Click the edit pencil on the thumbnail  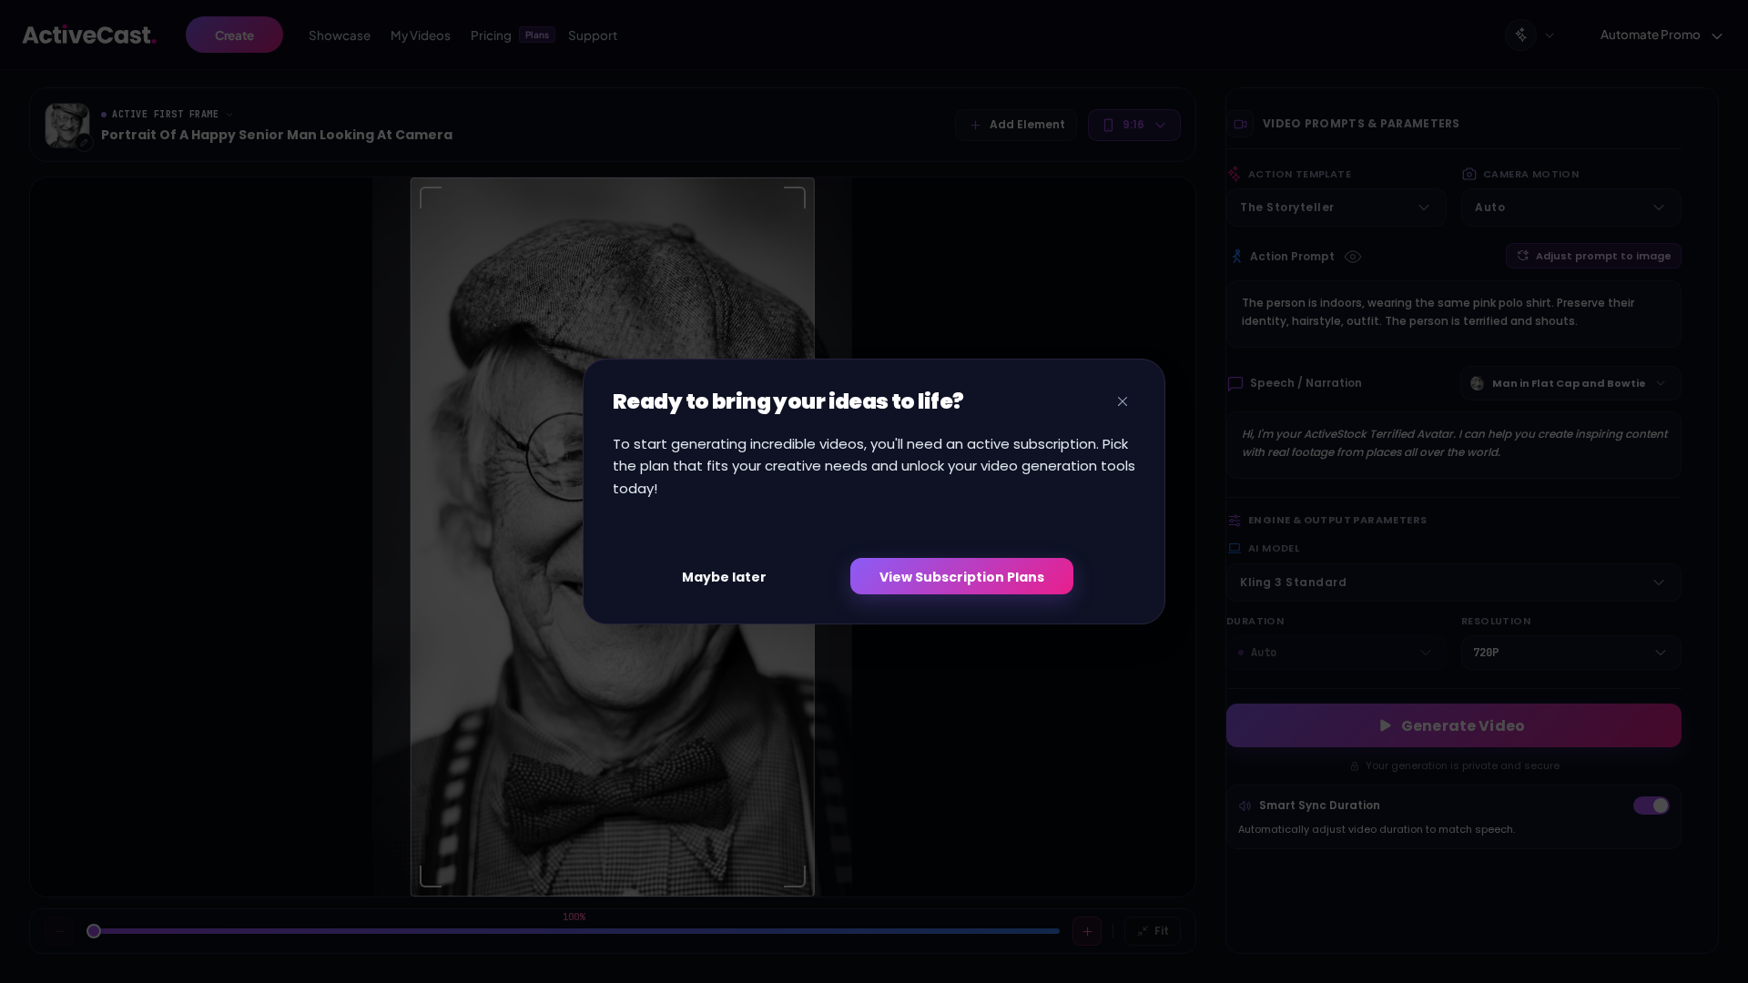(x=84, y=142)
